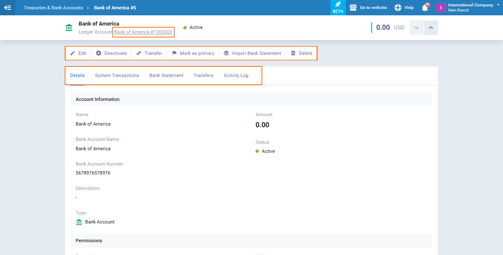Click the flag icon for Mark as primary
Viewport: 503px width, 255px height.
[x=174, y=53]
